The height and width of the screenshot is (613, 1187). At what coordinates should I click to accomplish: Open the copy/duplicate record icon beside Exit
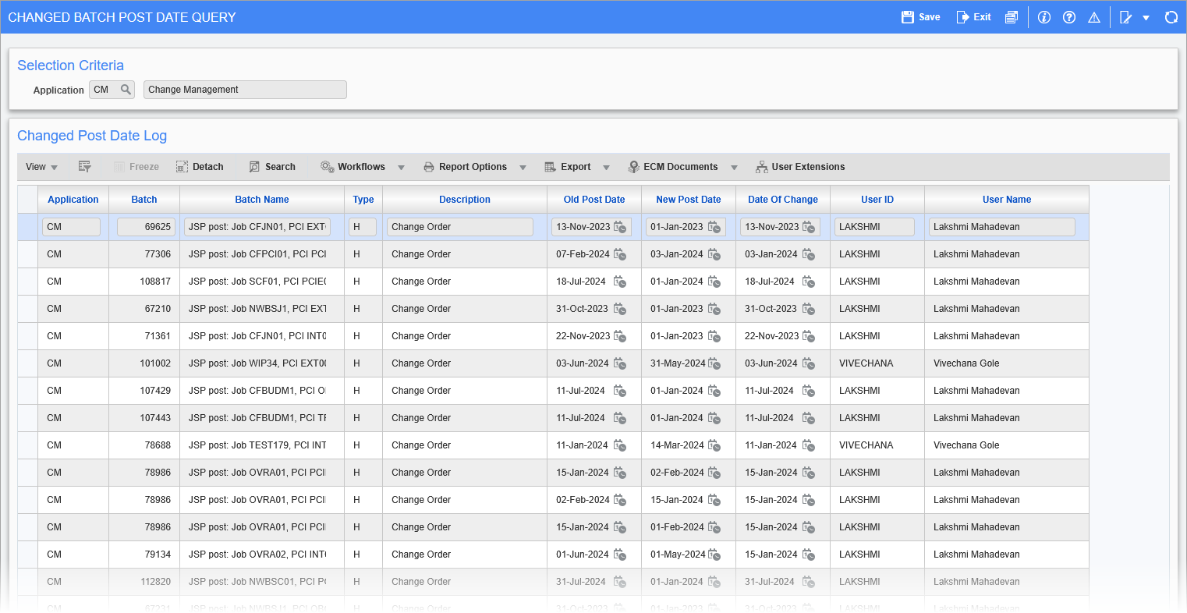[x=1011, y=16]
